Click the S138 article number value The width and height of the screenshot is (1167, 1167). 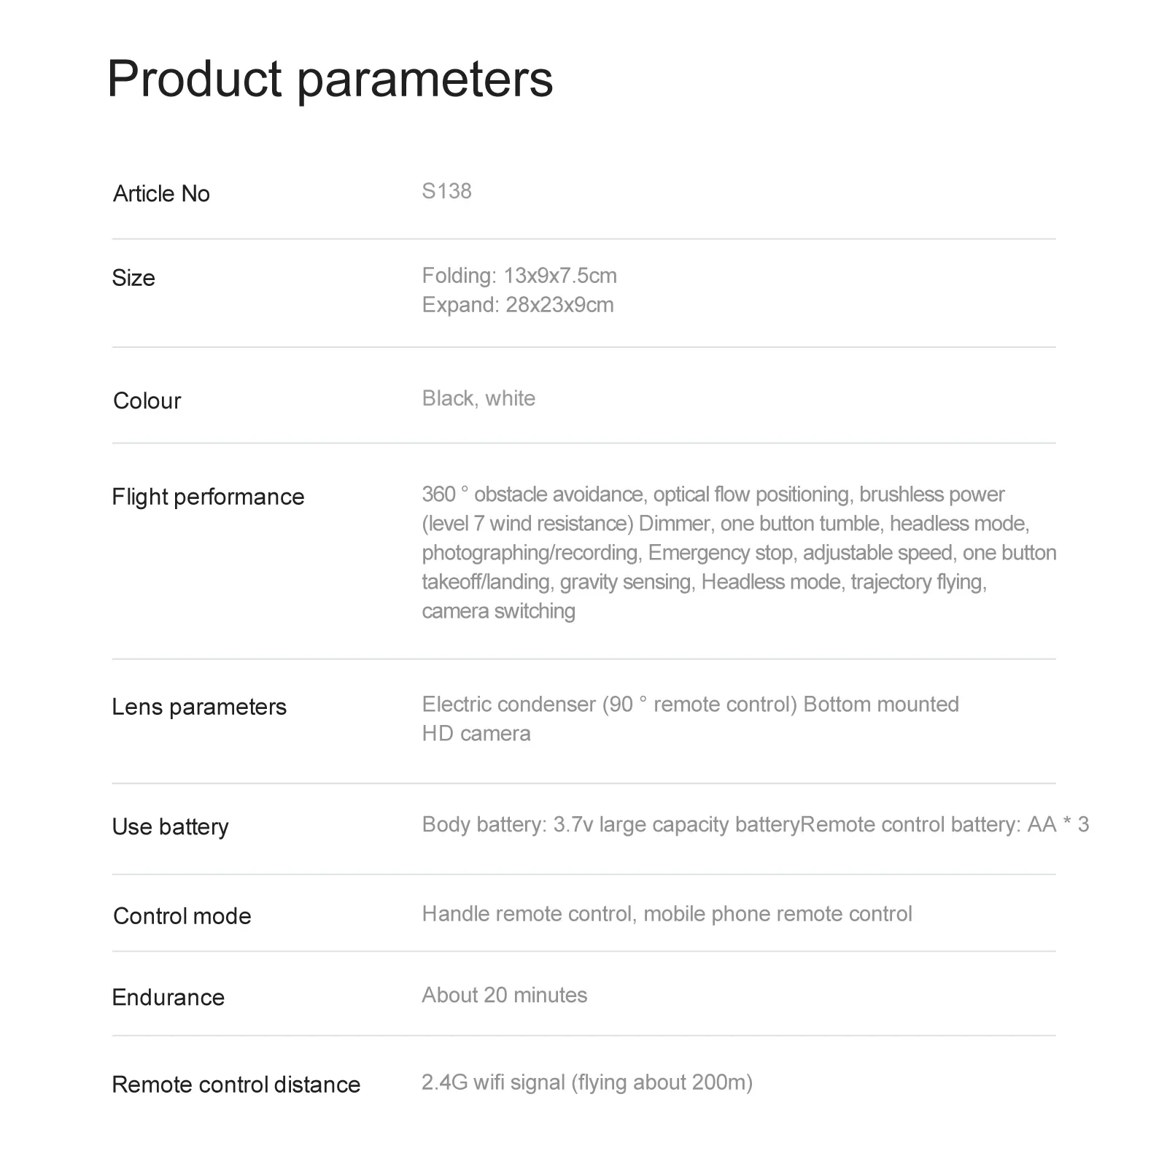pos(446,191)
